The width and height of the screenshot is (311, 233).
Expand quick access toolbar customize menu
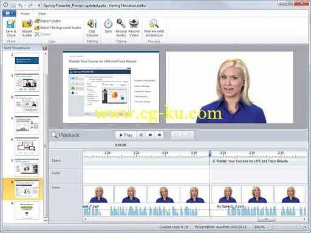[x=39, y=5]
